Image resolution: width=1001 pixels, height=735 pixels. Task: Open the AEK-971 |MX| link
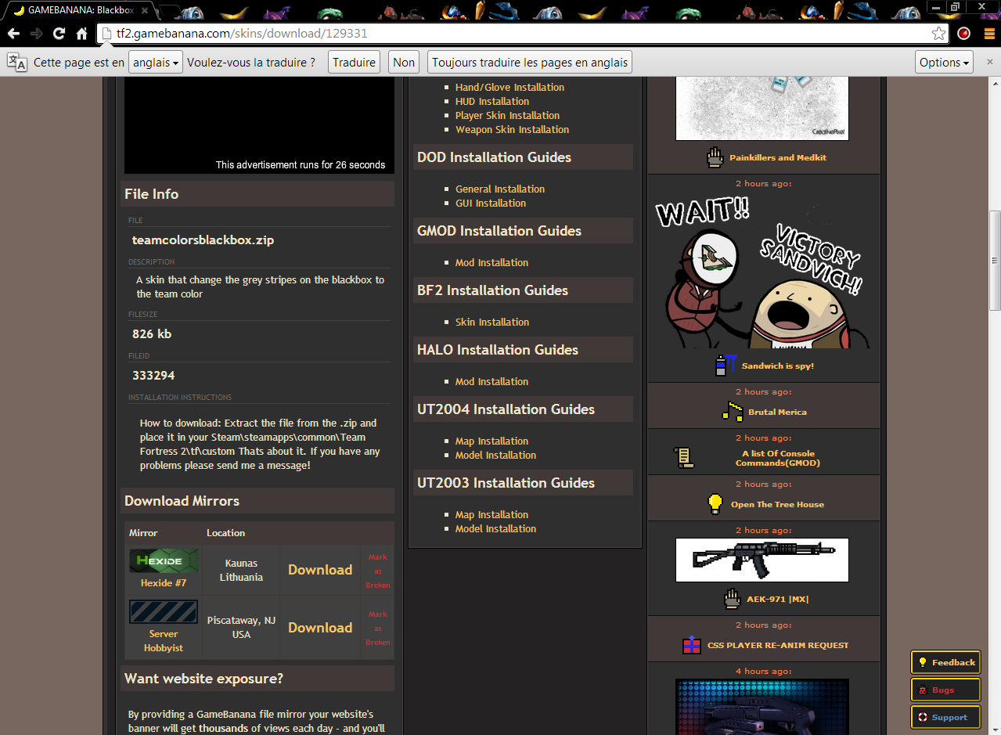coord(777,599)
